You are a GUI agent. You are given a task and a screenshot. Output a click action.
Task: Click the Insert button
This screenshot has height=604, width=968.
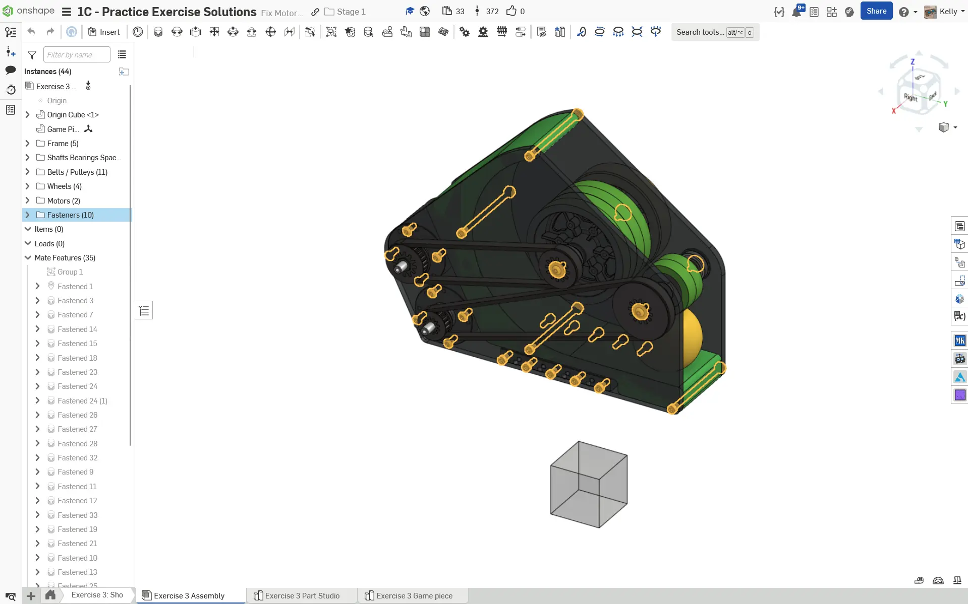pos(104,32)
